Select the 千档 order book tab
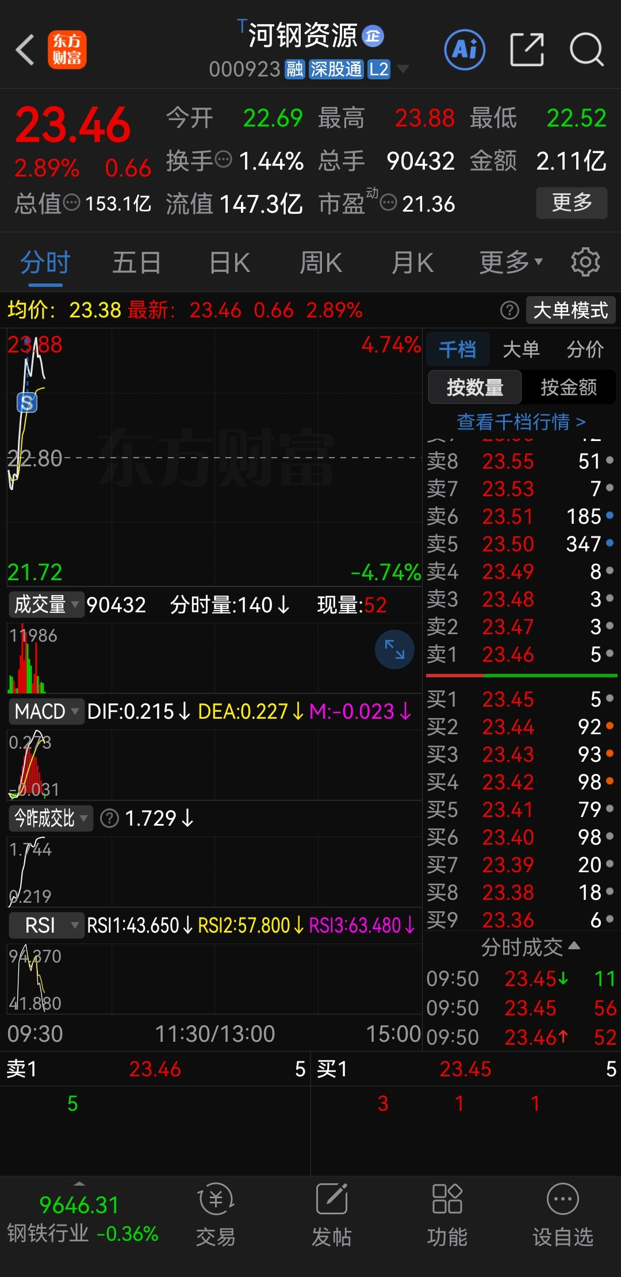The width and height of the screenshot is (621, 1277). click(x=458, y=349)
